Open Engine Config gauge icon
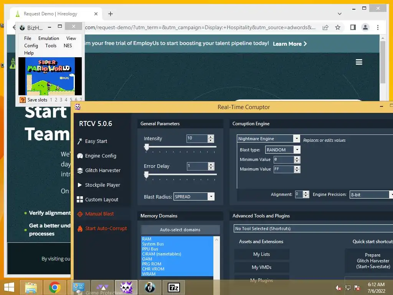 pos(80,156)
